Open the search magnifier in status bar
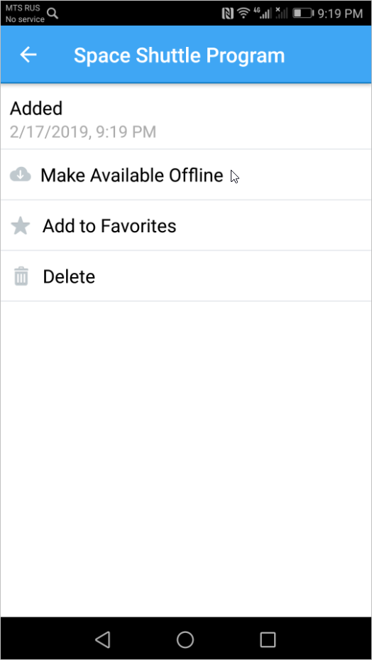This screenshot has width=372, height=660. point(53,13)
